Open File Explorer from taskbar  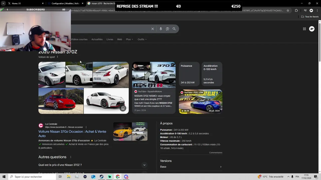point(68,177)
